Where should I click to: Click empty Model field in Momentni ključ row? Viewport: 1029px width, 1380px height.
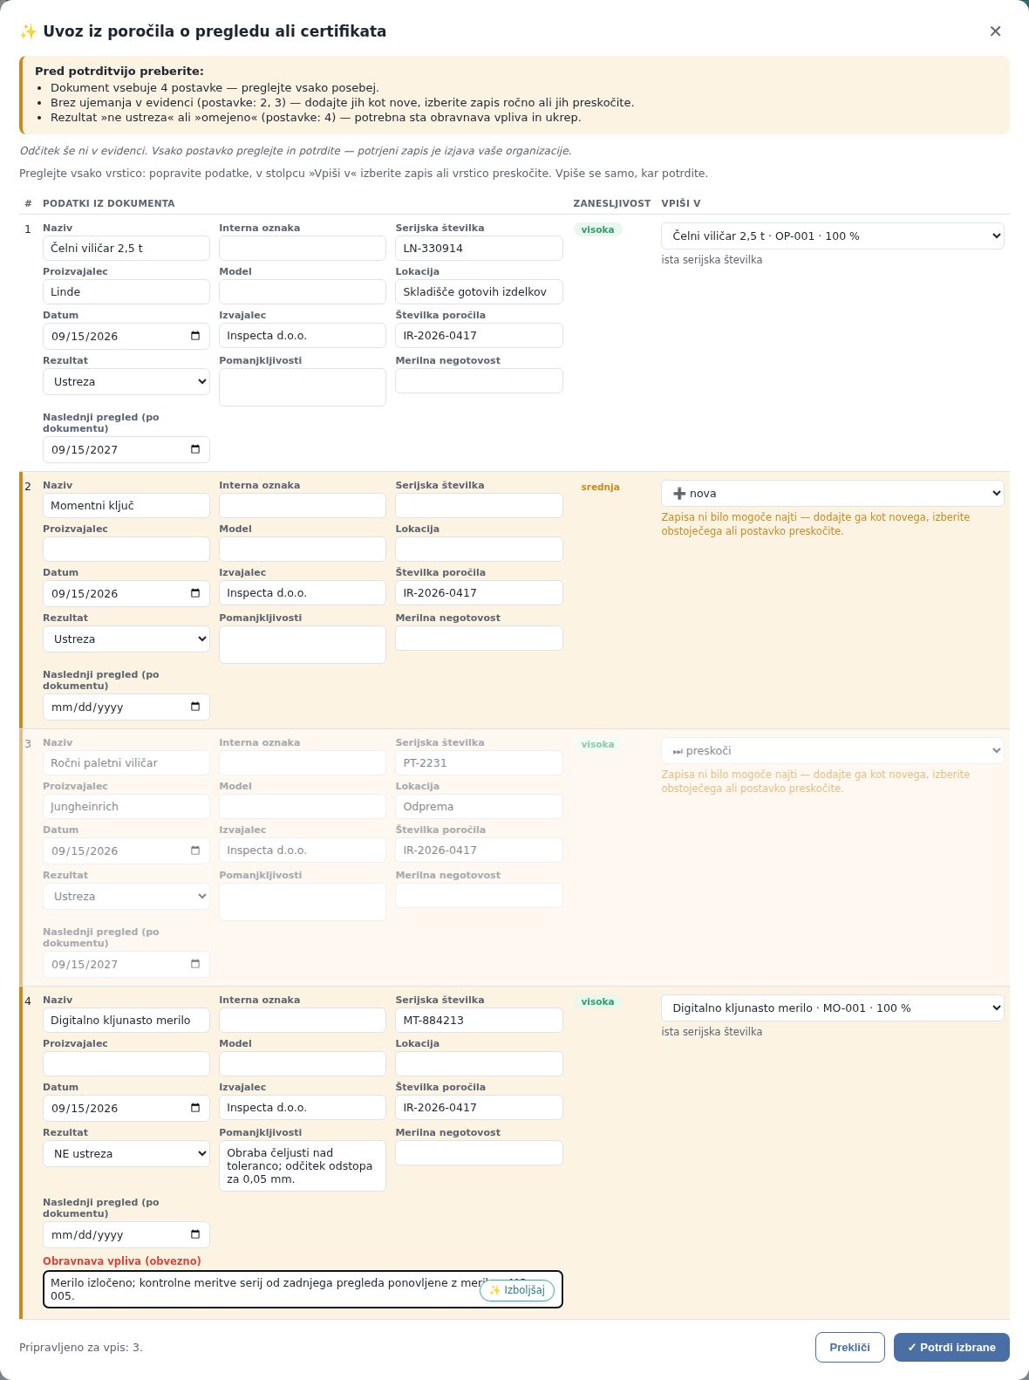pos(303,549)
